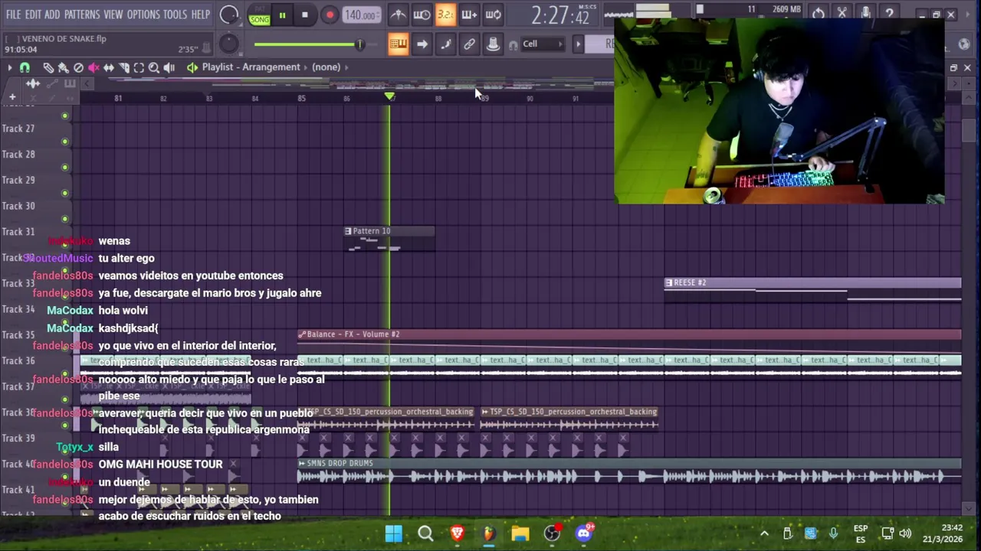Screen dimensions: 981x551
Task: Expand the Playlist - Arrangement breadcrumb
Action: click(251, 67)
